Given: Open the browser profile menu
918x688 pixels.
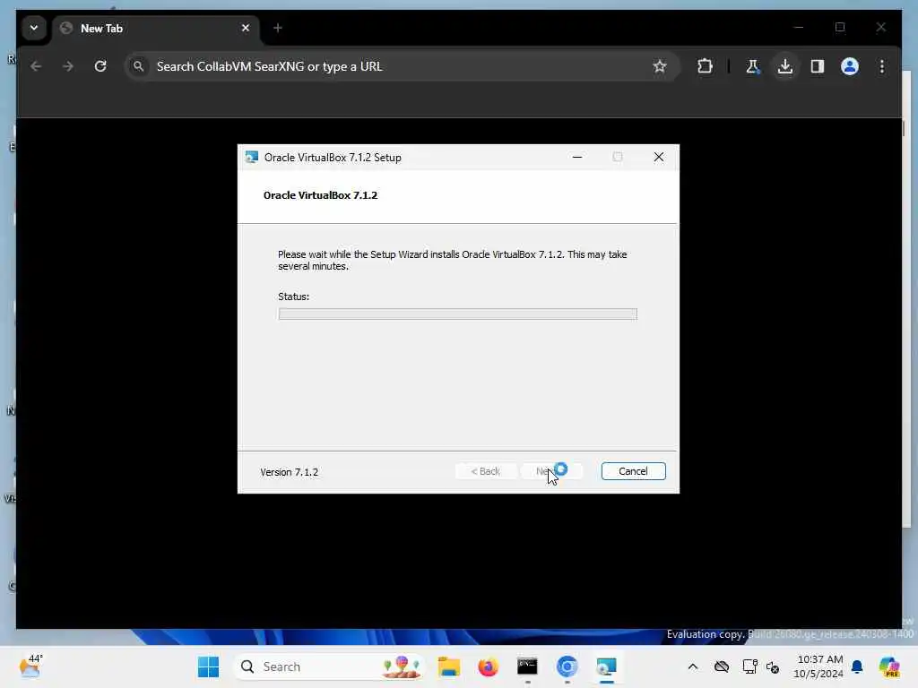Looking at the screenshot, I should (x=850, y=66).
